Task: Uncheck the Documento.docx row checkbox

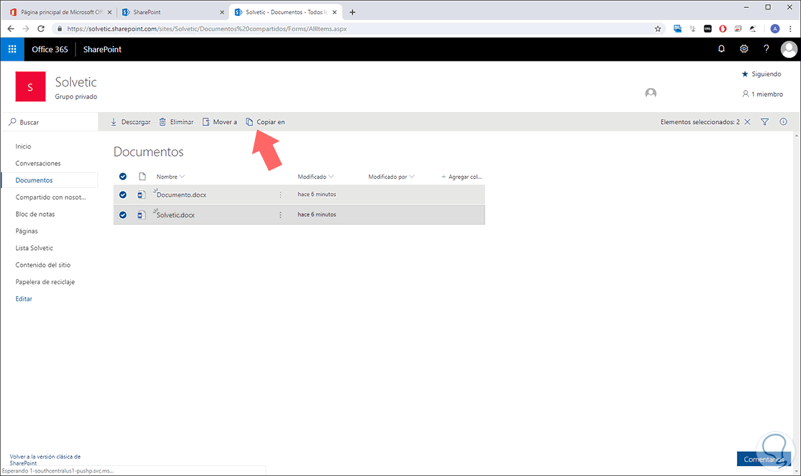Action: [x=123, y=195]
